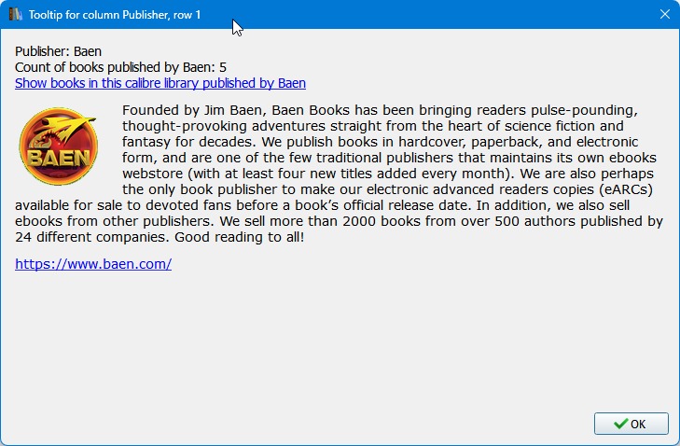680x446 pixels.
Task: Click the 'Good reading to all!' sentence
Action: [x=240, y=237]
